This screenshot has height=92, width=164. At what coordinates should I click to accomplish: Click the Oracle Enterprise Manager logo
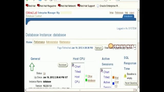43,13
